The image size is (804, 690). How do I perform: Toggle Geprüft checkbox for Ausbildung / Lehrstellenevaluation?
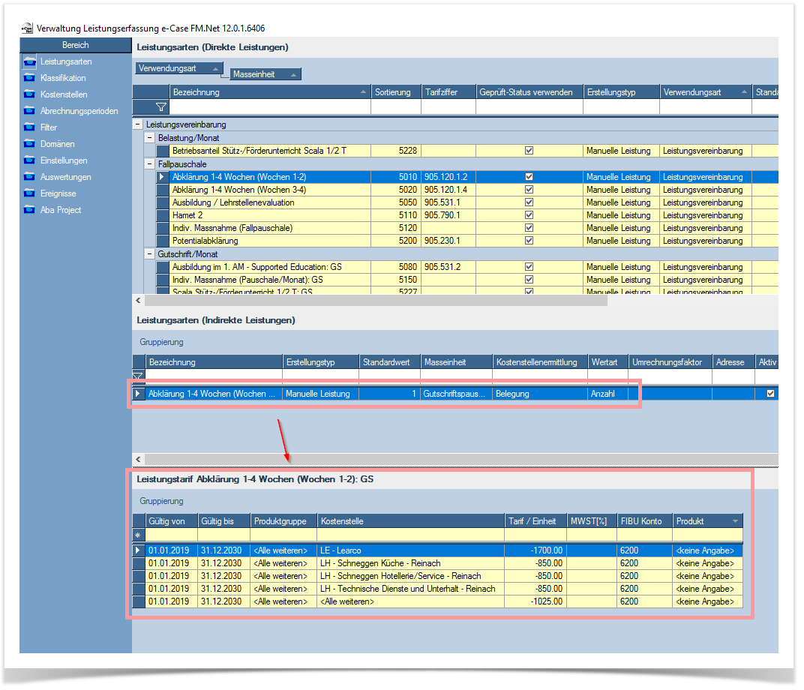[x=529, y=202]
